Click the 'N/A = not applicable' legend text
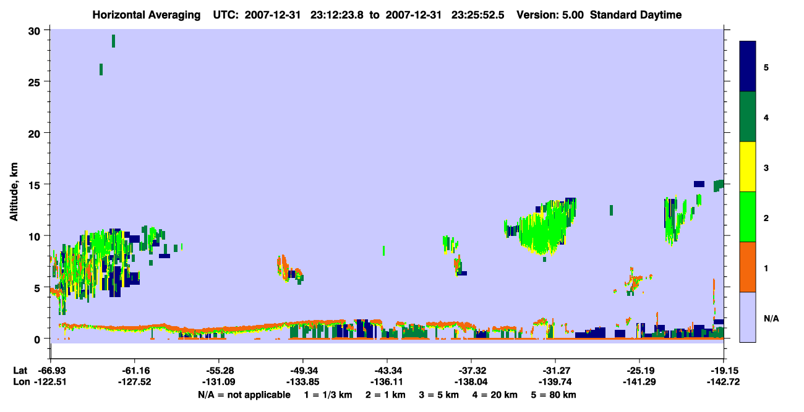 point(244,395)
